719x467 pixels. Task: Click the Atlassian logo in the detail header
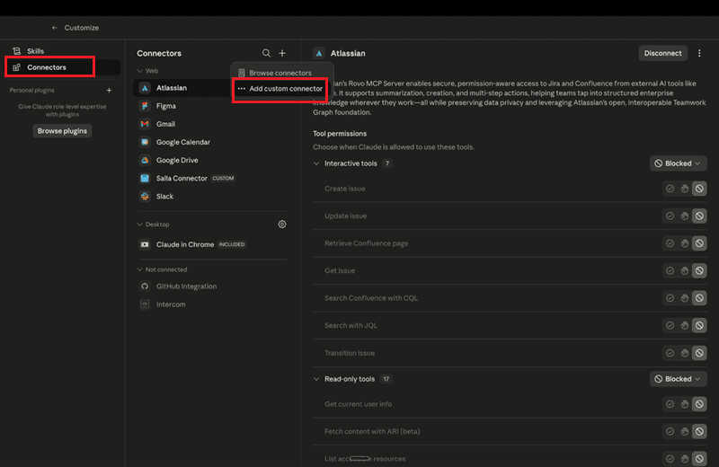(x=319, y=53)
